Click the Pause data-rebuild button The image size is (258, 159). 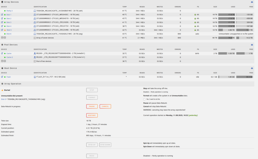tap(92, 106)
